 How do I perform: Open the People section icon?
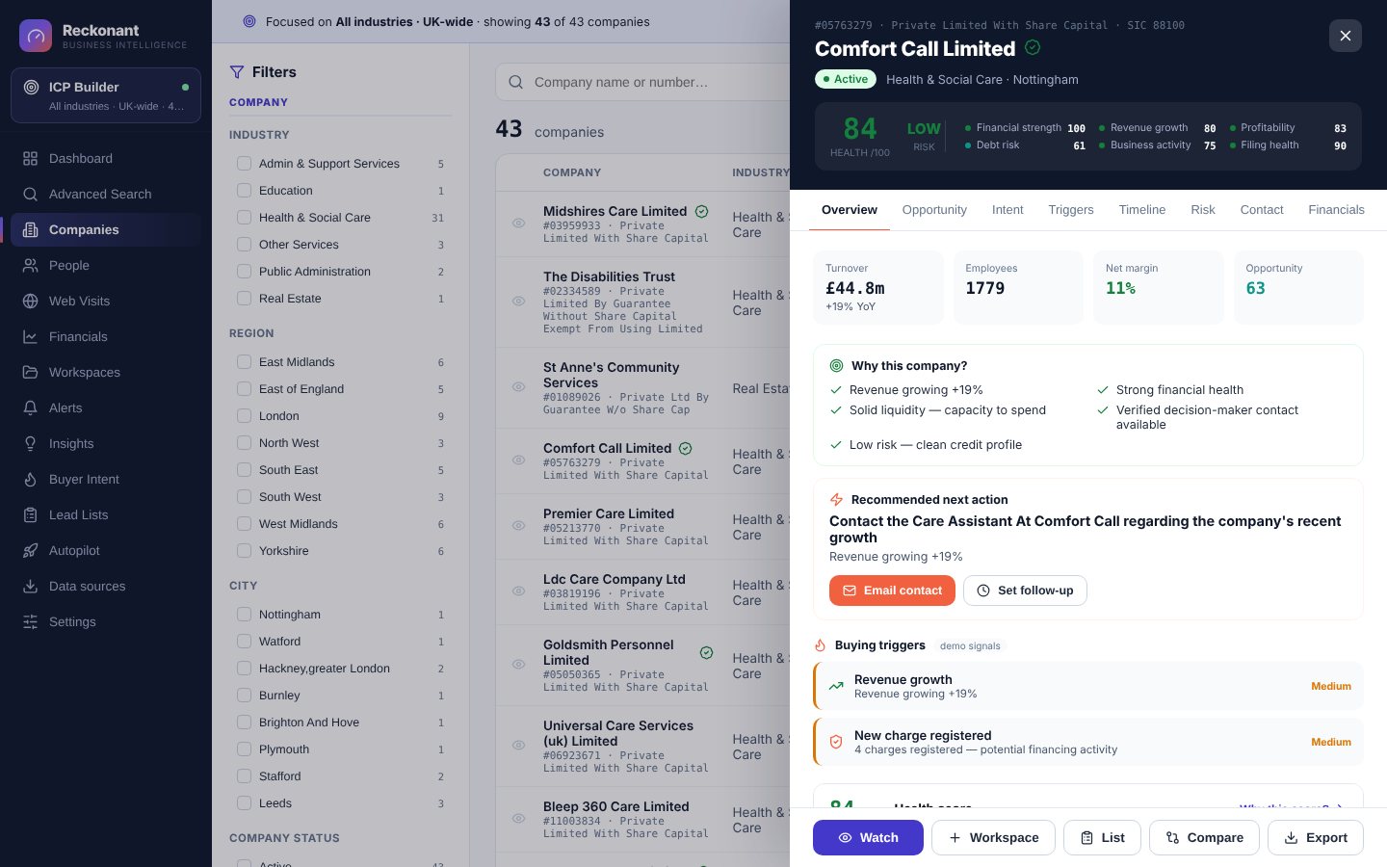[30, 265]
